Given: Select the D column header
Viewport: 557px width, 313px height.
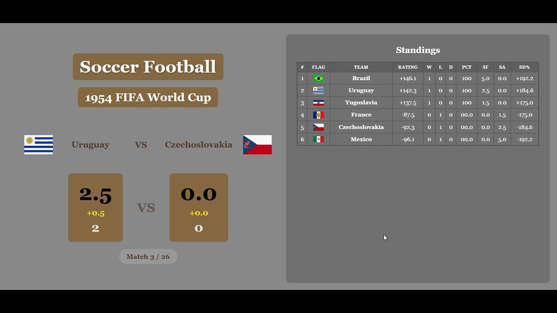Looking at the screenshot, I should 451,67.
